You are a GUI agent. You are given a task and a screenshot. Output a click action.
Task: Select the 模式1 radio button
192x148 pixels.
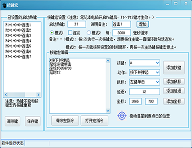tap(52, 33)
